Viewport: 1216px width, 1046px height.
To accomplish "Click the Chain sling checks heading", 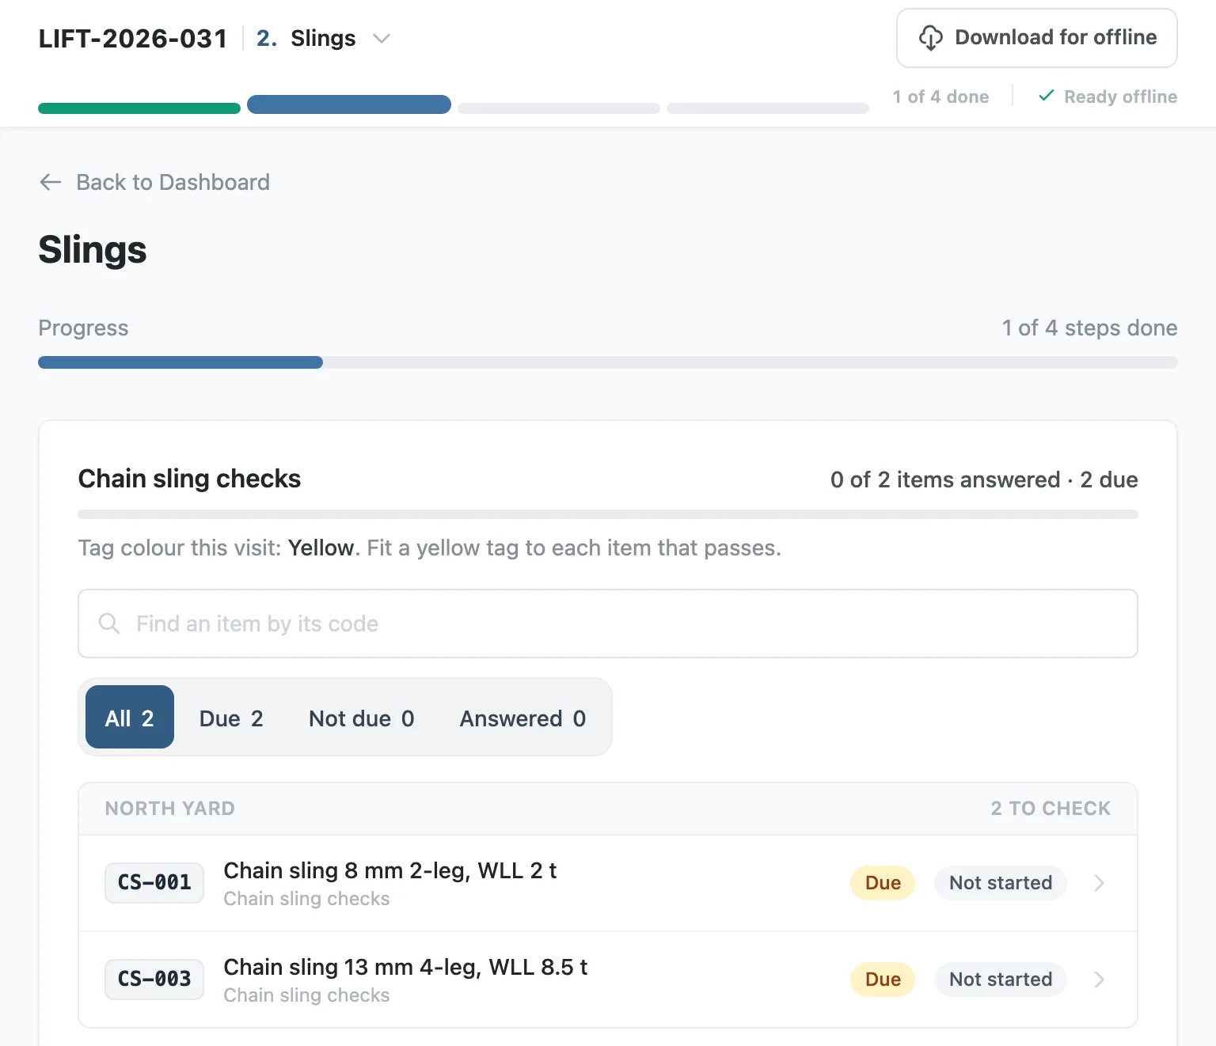I will pyautogui.click(x=189, y=479).
